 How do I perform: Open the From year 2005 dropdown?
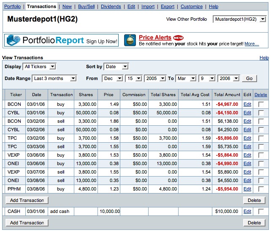(x=155, y=79)
